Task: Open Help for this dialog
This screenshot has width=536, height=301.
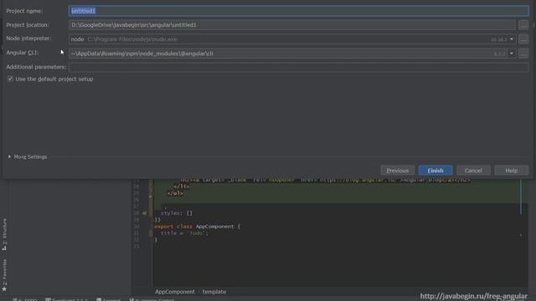Action: (x=512, y=171)
